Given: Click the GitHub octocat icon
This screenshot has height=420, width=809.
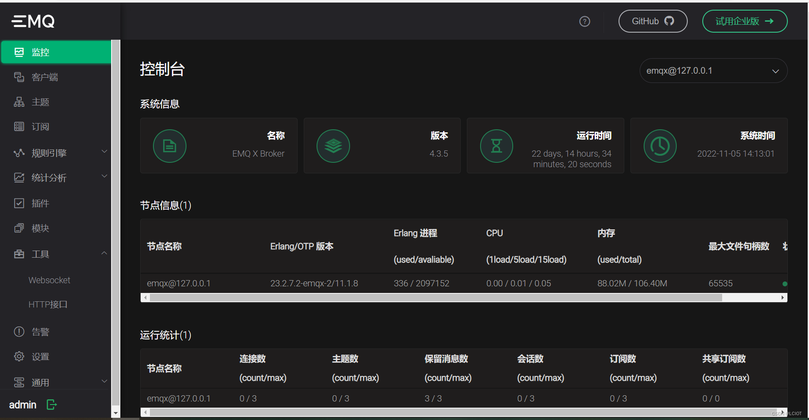Looking at the screenshot, I should click(669, 21).
